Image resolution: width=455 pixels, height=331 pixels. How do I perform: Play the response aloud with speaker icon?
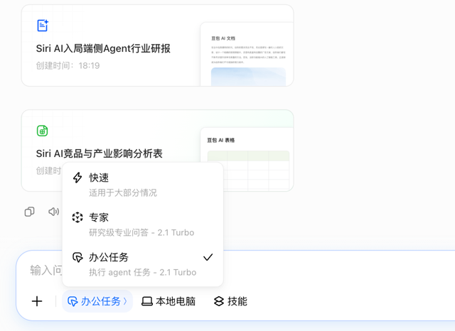pyautogui.click(x=54, y=212)
